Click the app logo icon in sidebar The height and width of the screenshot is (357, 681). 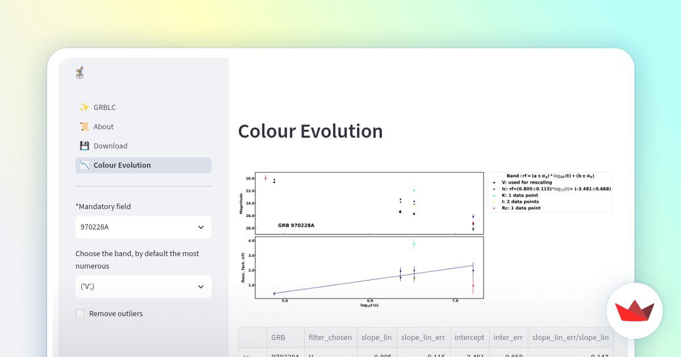pos(80,73)
